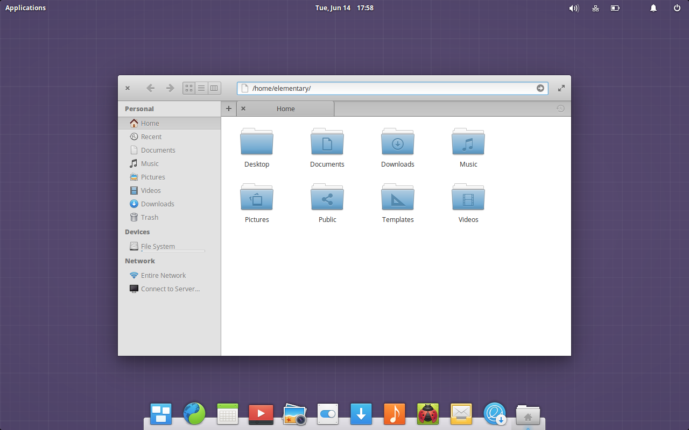Collapse the Network section
The height and width of the screenshot is (430, 689).
pos(140,261)
